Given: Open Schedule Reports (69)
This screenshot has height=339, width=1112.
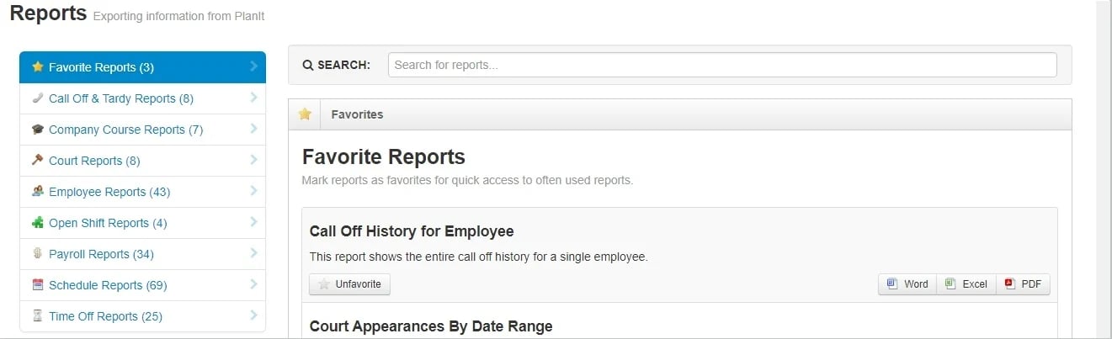Looking at the screenshot, I should 142,285.
